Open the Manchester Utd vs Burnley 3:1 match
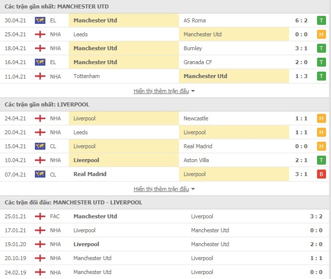Screen dimensions: 331x279 pyautogui.click(x=165, y=48)
